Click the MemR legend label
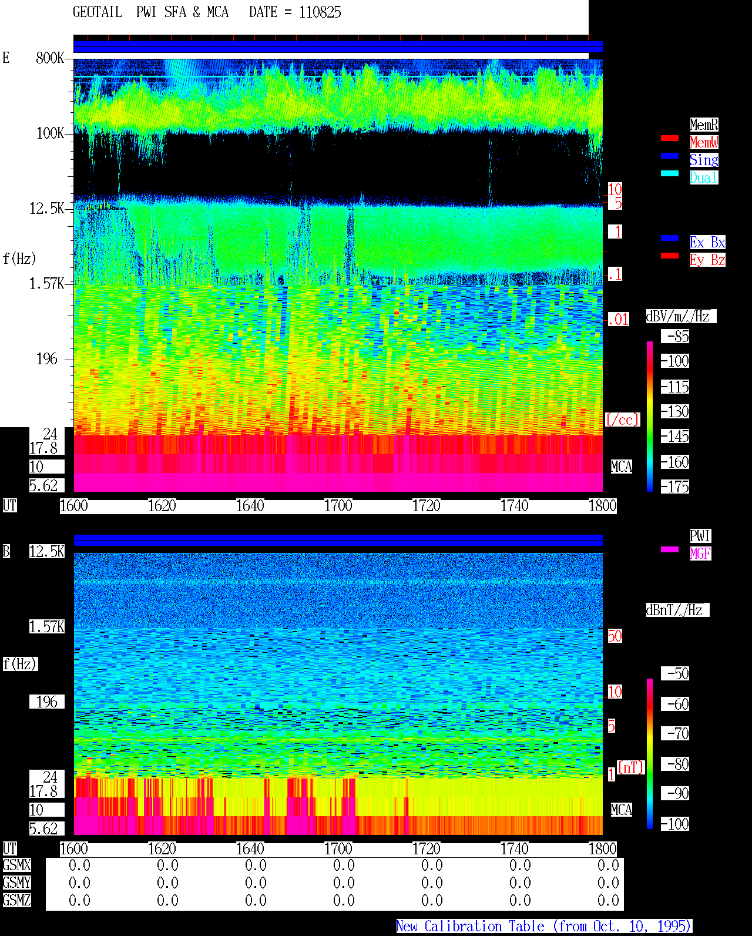This screenshot has height=936, width=752. coord(704,125)
